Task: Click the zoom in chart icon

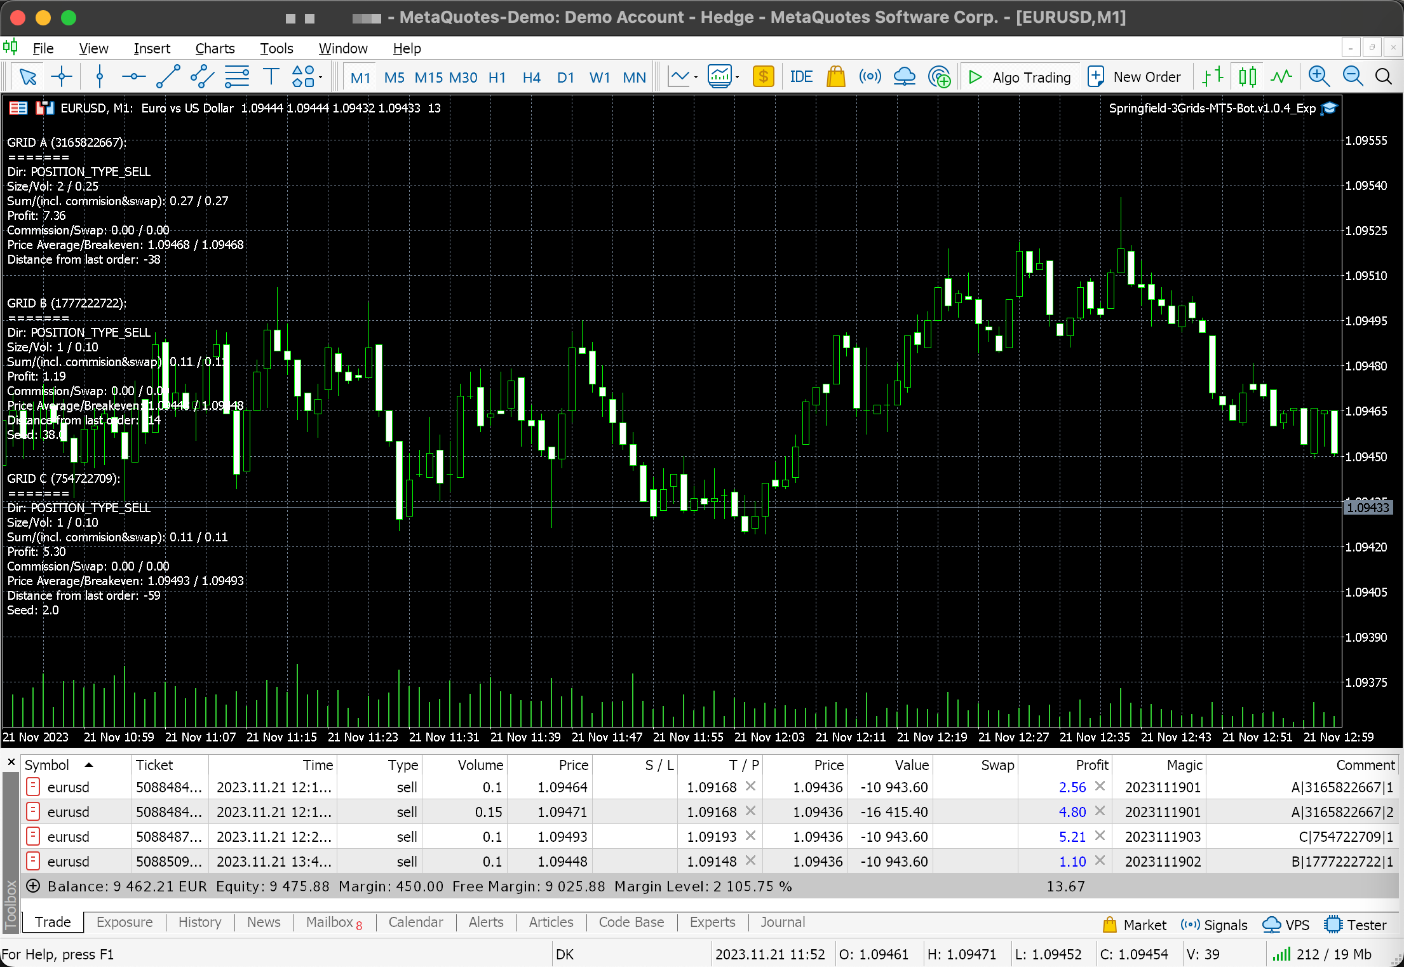Action: (x=1319, y=78)
